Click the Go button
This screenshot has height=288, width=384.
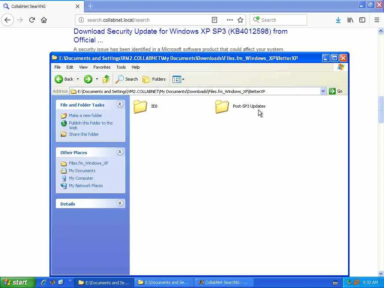[x=336, y=91]
